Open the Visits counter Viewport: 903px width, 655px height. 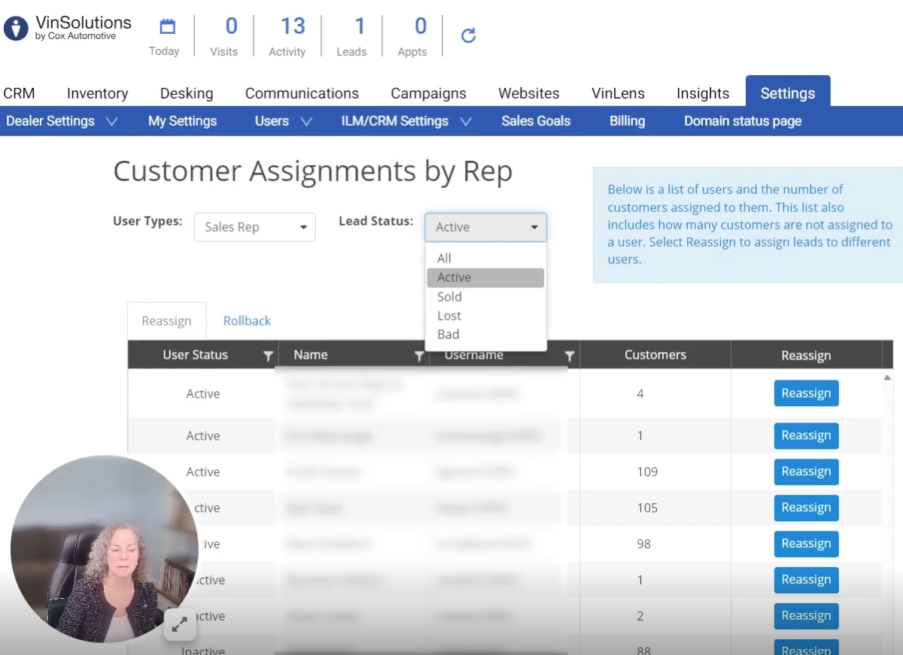pos(224,36)
